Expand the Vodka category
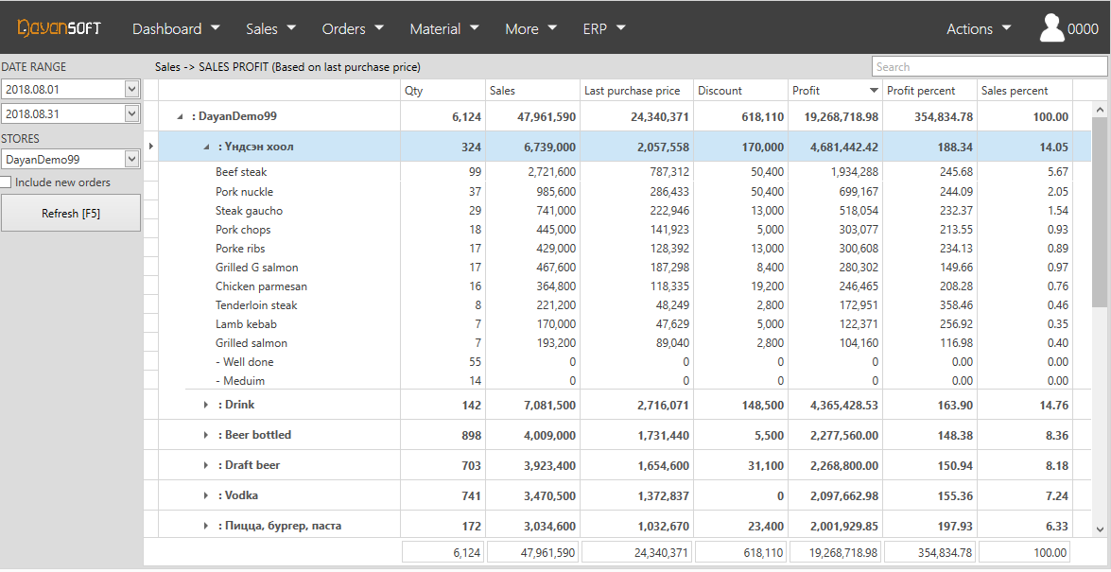This screenshot has height=572, width=1111. [206, 495]
